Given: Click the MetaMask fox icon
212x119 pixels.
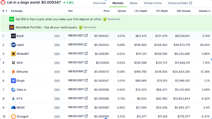Looking at the screenshot, I should click(x=12, y=27).
